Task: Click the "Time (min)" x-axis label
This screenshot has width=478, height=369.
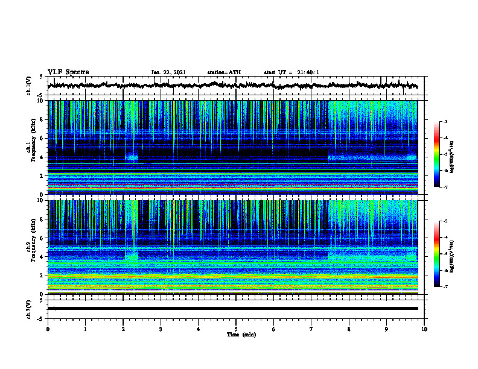Action: (241, 335)
